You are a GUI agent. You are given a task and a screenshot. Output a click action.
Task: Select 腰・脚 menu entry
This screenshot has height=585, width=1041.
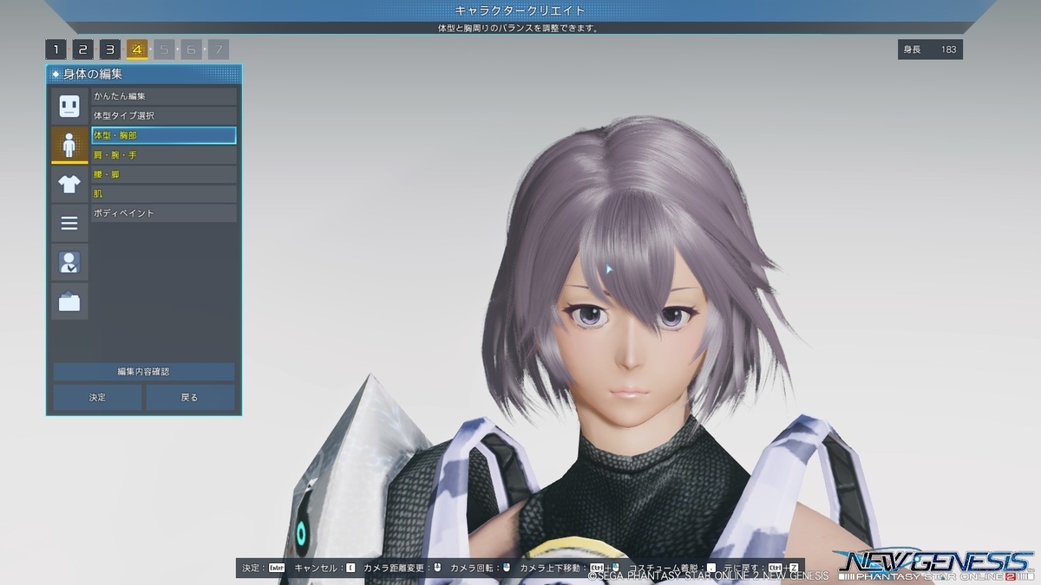tap(164, 174)
